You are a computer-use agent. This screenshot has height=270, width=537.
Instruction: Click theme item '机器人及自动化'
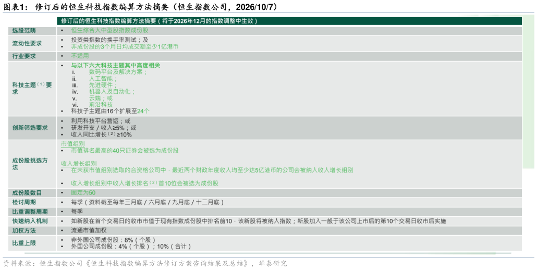[112, 92]
